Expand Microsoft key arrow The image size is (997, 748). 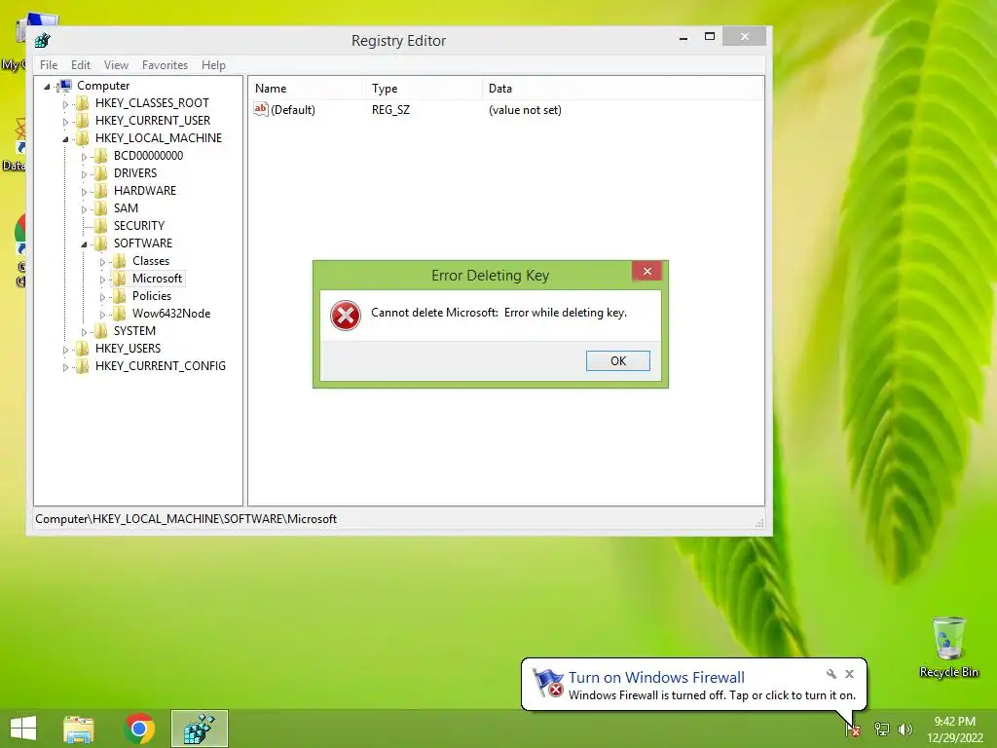pos(101,280)
